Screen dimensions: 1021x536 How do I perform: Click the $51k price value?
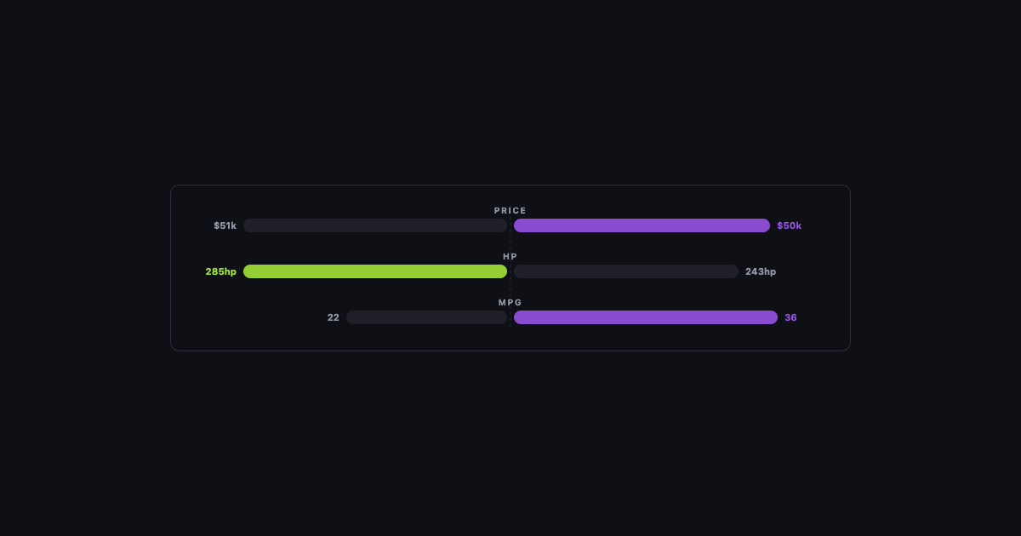click(x=225, y=225)
